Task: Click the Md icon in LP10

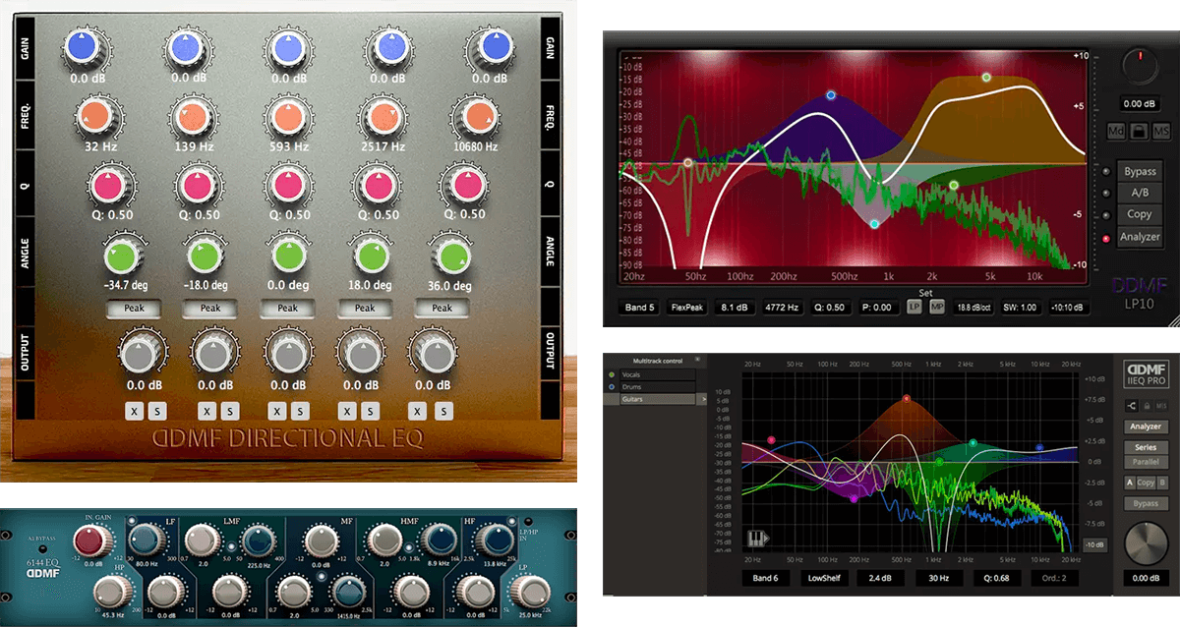Action: click(x=1117, y=132)
